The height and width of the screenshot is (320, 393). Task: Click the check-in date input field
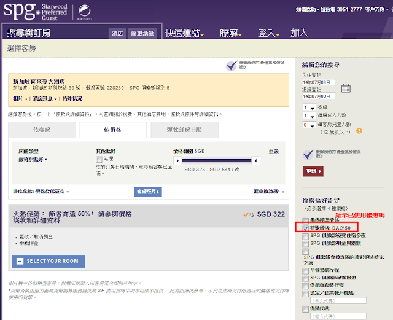318,82
